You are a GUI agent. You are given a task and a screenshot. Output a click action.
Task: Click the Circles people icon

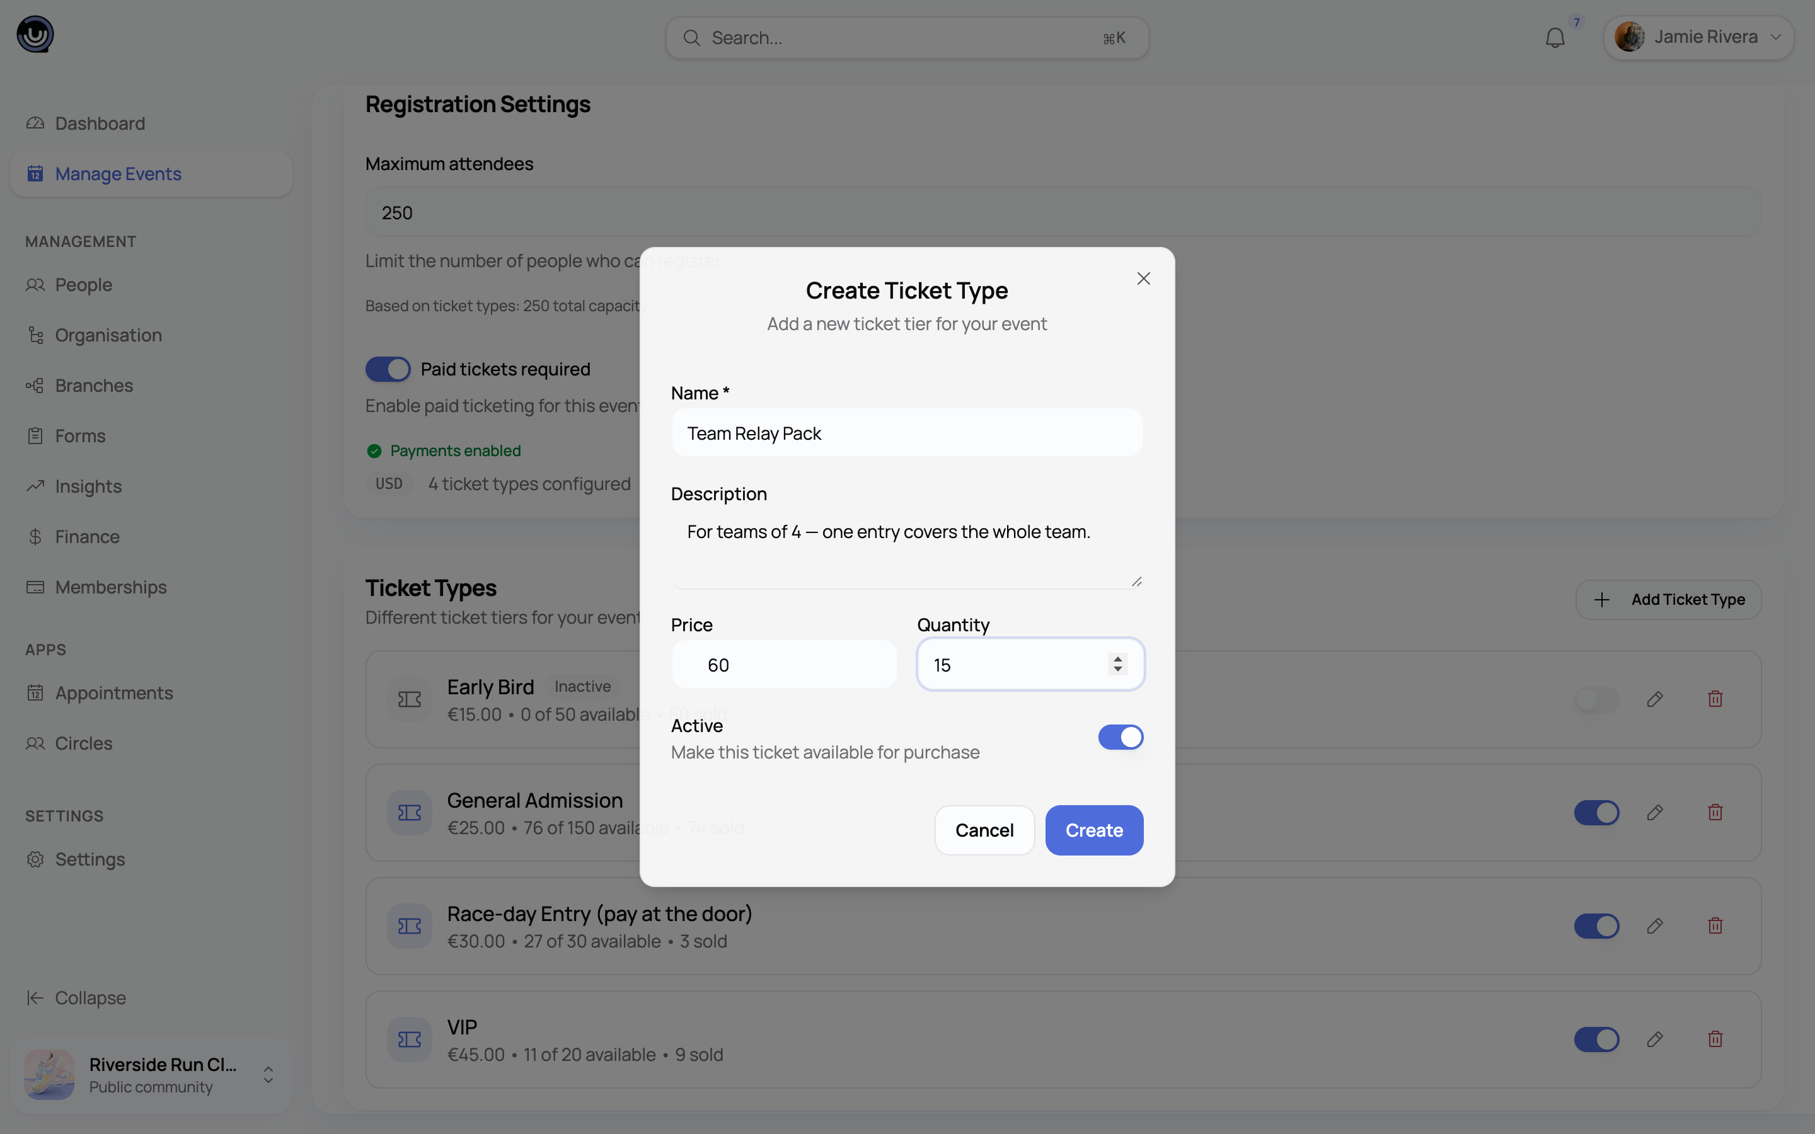click(x=35, y=743)
